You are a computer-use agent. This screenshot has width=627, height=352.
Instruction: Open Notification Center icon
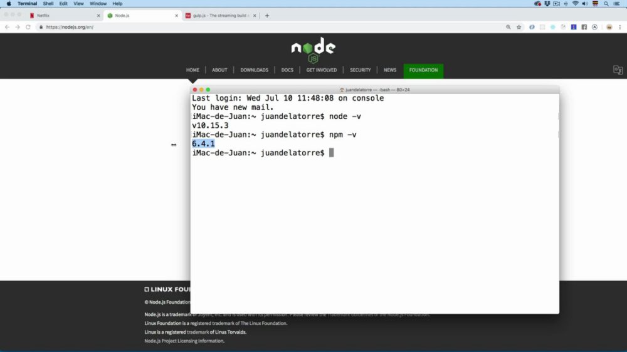(616, 4)
